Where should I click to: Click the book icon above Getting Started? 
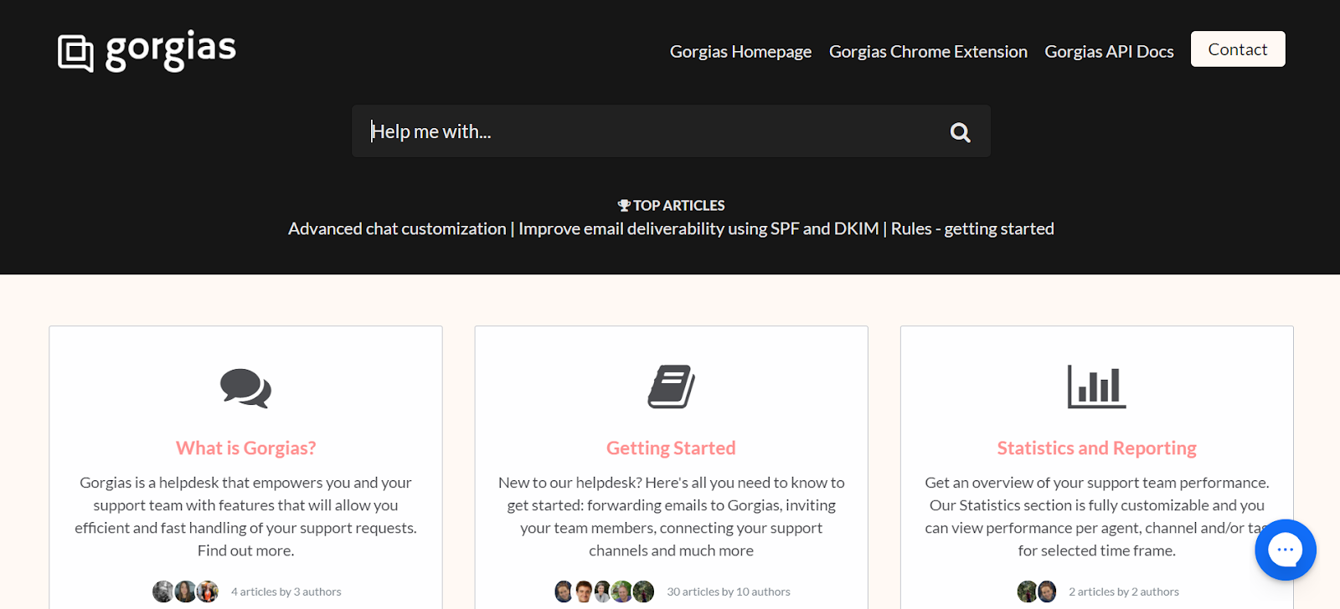click(671, 386)
